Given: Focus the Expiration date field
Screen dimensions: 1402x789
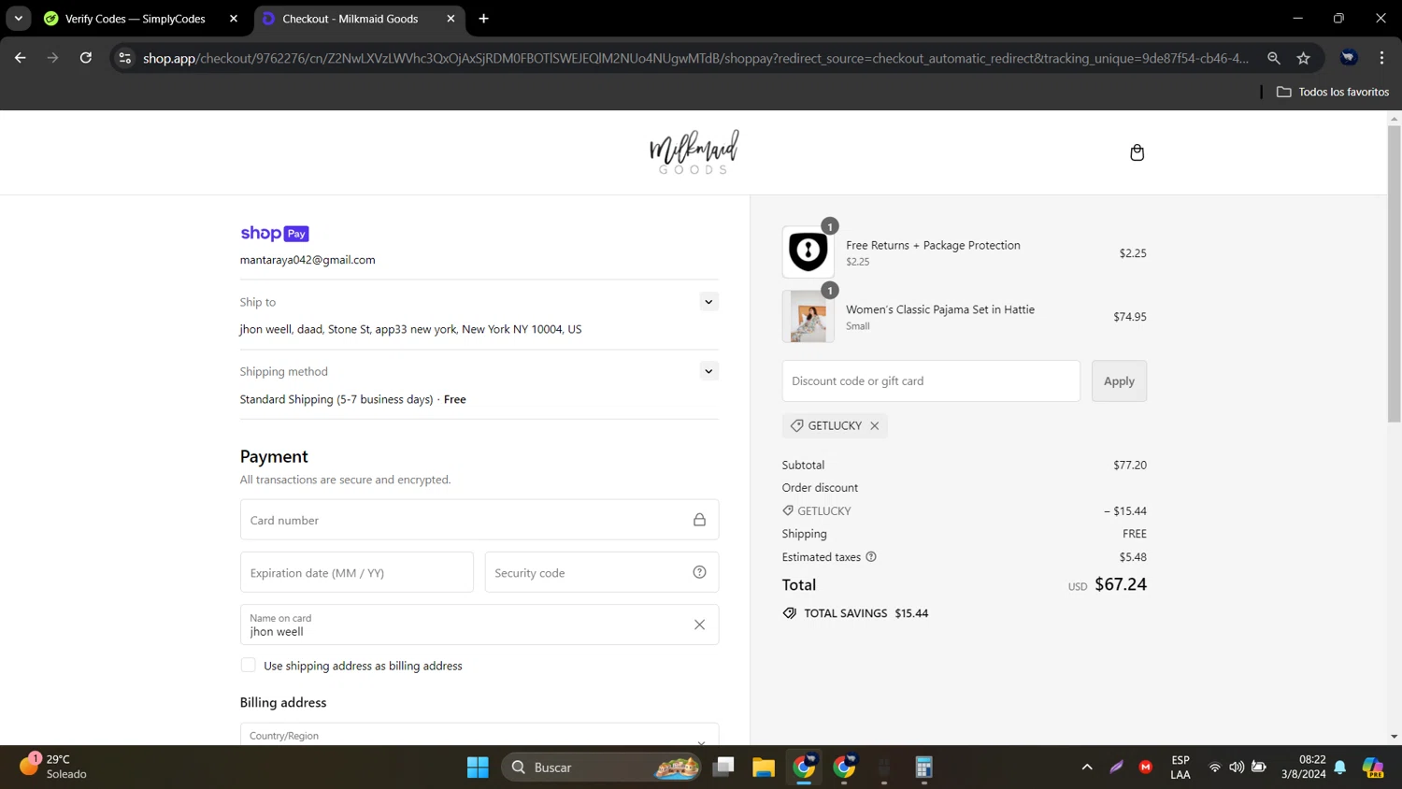Looking at the screenshot, I should coord(357,572).
